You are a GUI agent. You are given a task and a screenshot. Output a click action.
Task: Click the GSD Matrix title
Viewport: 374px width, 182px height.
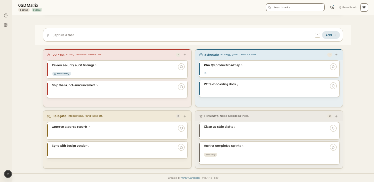coord(28,5)
